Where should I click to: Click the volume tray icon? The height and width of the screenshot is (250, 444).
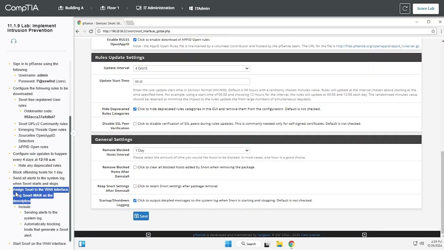click(421, 243)
